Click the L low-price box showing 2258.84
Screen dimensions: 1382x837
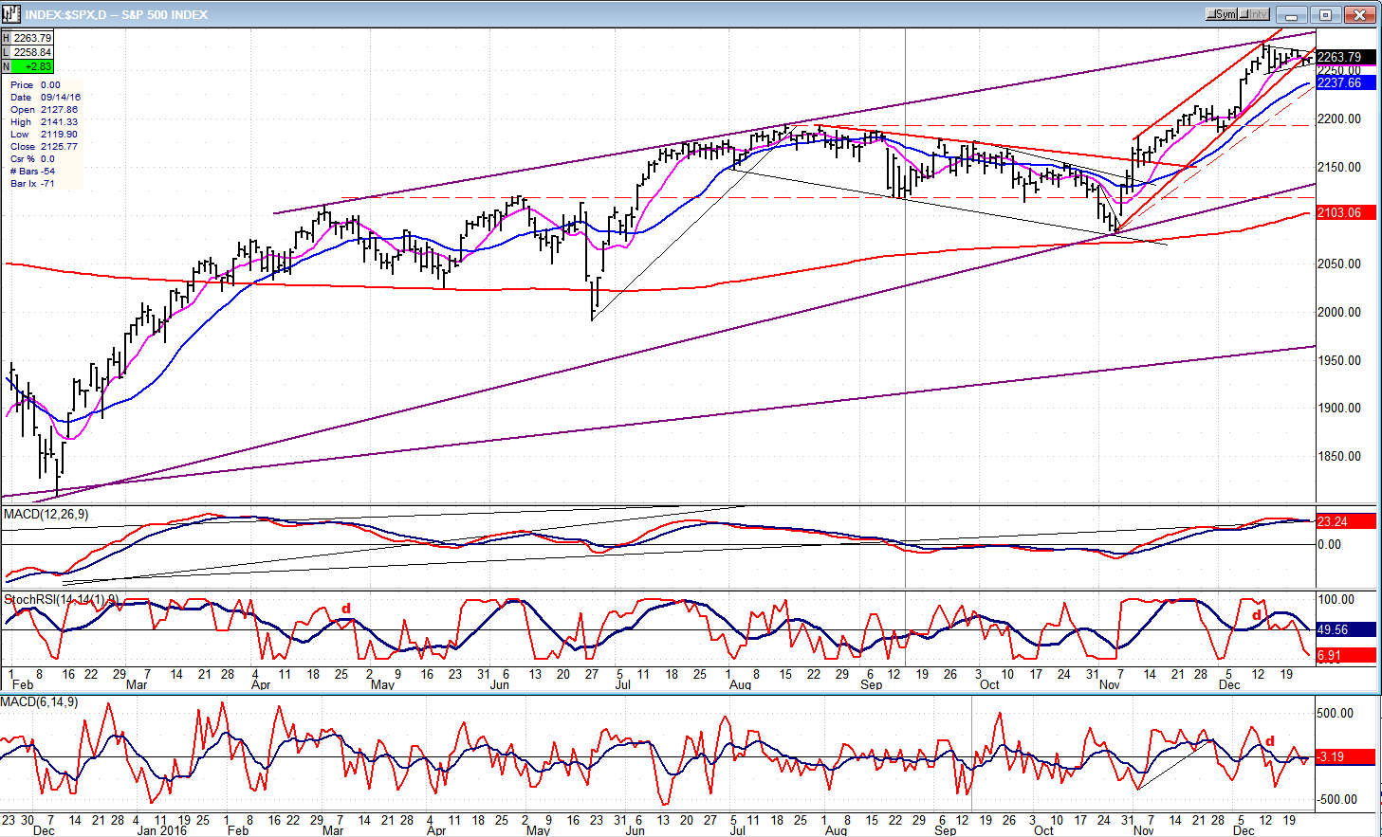[28, 52]
